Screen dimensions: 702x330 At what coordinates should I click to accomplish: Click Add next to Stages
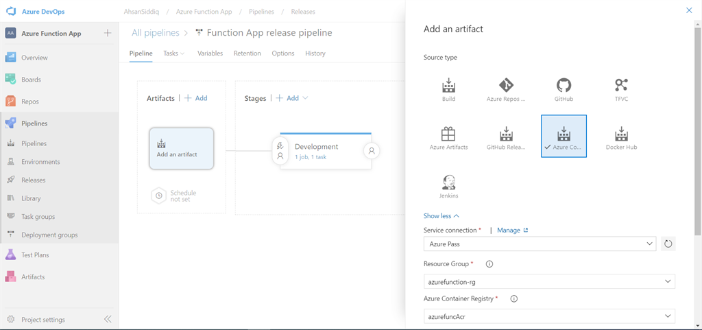click(287, 98)
